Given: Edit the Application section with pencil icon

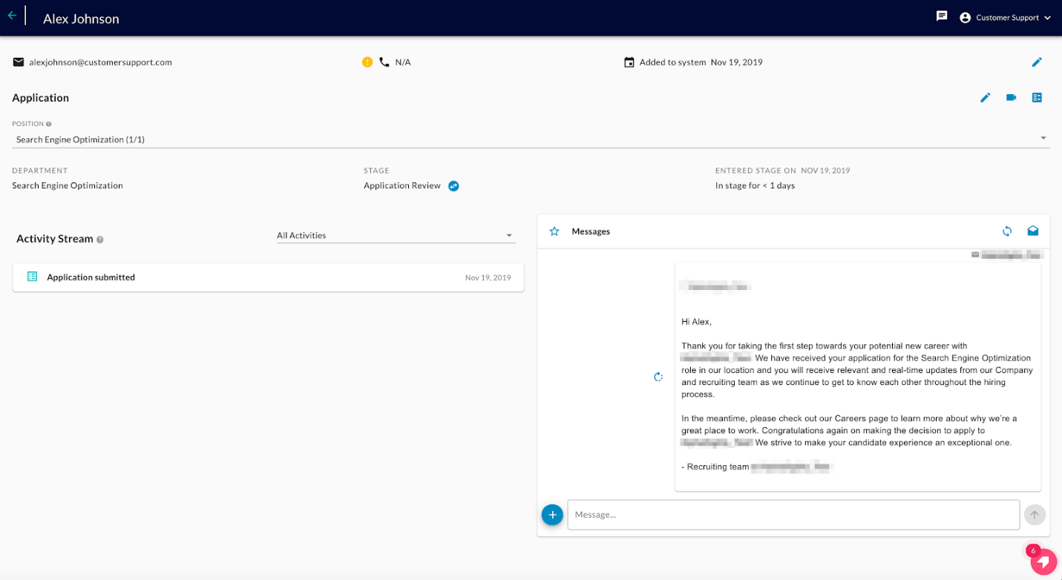Looking at the screenshot, I should tap(986, 98).
